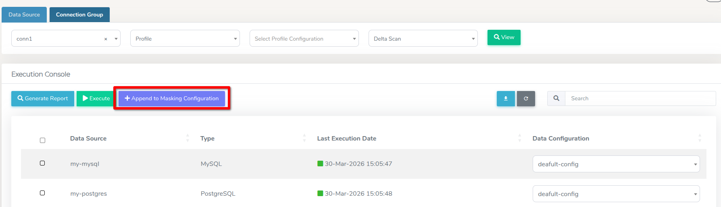
Task: Sort by Data Configuration column arrows
Action: pyautogui.click(x=700, y=138)
